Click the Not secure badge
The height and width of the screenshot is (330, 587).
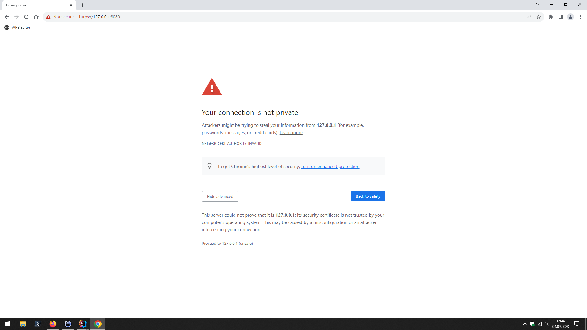60,17
